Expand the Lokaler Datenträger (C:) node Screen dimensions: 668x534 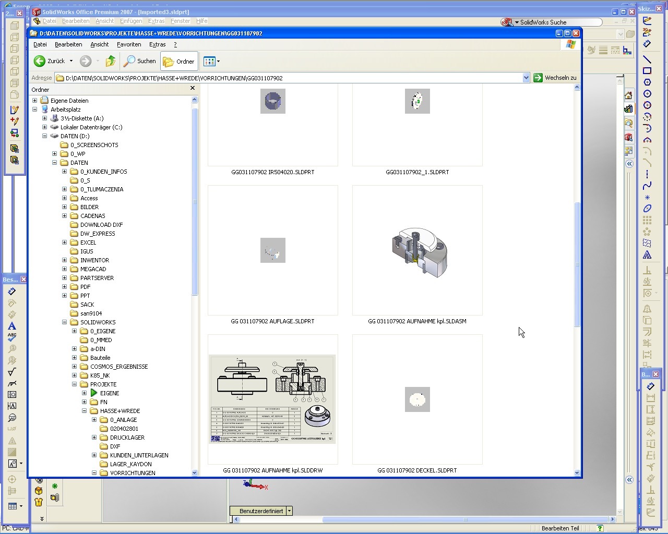coord(45,127)
